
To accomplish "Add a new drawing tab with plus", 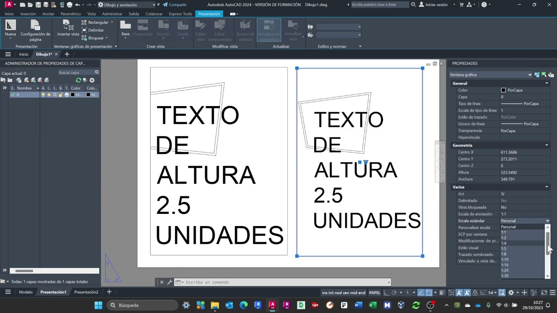I will click(67, 54).
